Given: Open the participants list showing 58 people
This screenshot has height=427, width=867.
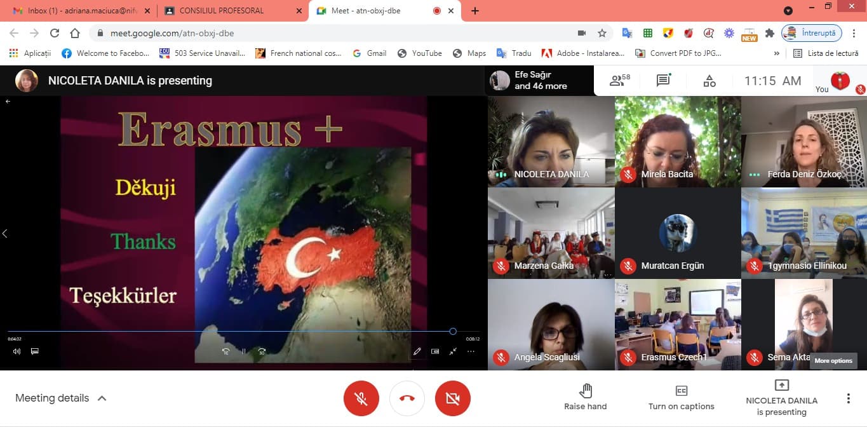Looking at the screenshot, I should (x=619, y=81).
